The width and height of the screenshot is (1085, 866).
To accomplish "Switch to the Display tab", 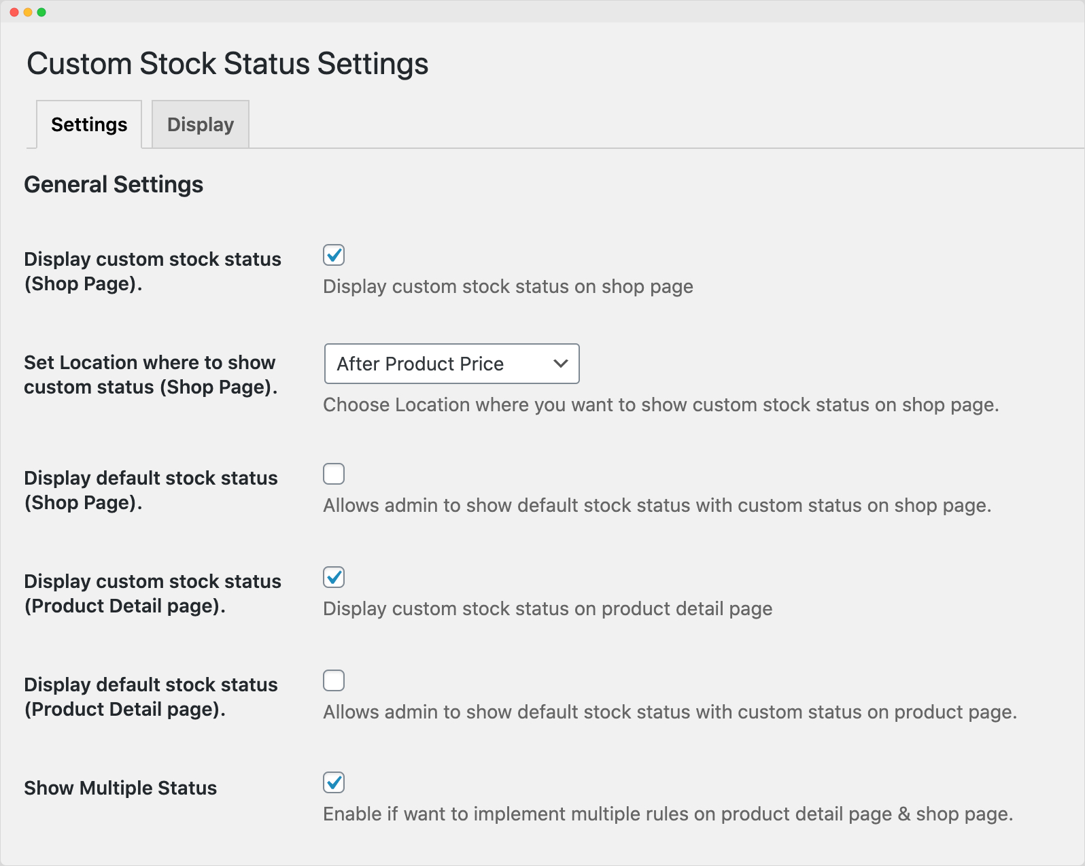I will click(x=201, y=124).
